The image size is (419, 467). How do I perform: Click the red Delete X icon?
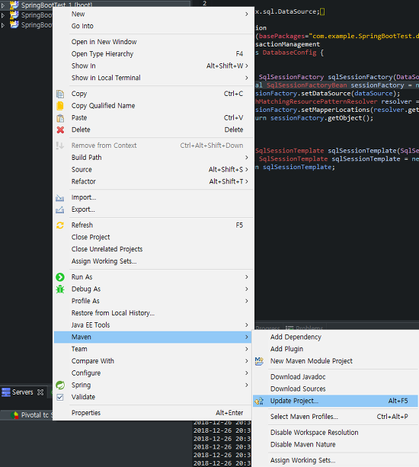click(60, 130)
